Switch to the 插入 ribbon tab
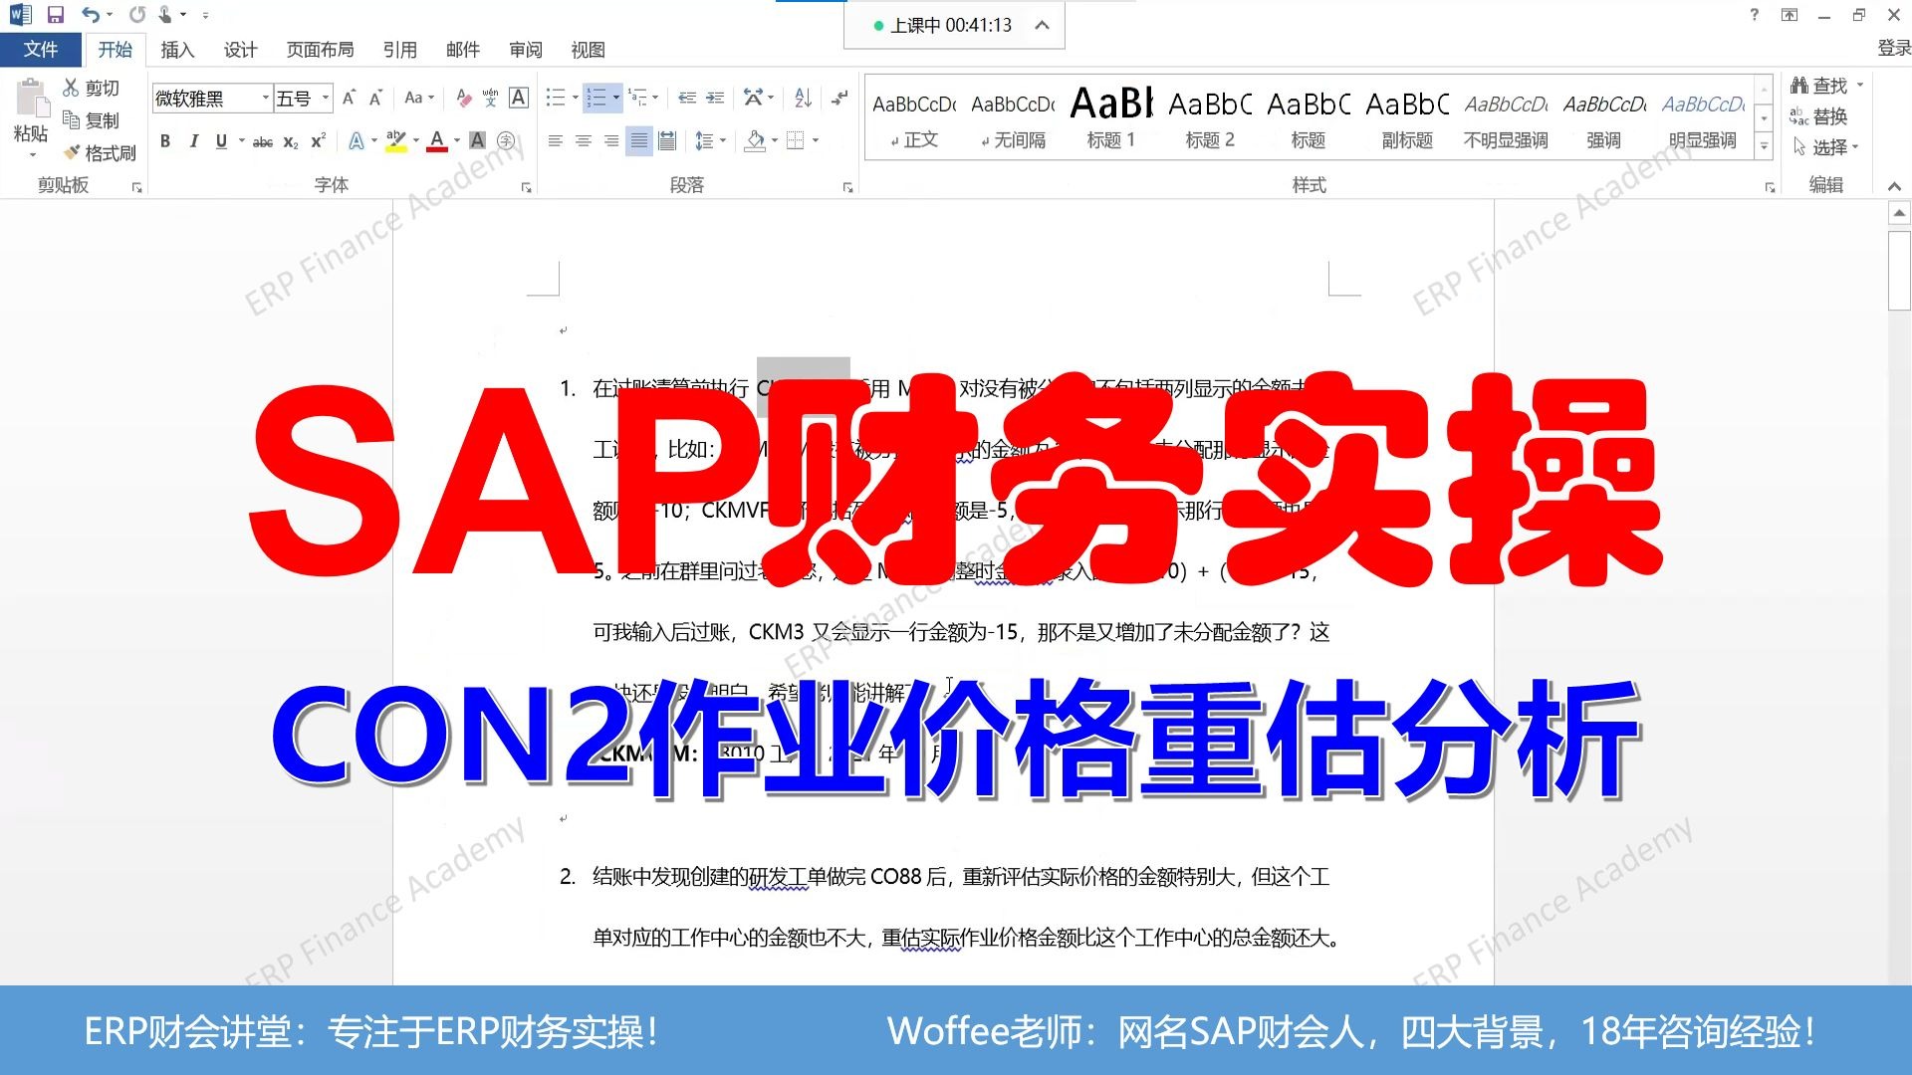Viewport: 1912px width, 1075px height. click(176, 50)
